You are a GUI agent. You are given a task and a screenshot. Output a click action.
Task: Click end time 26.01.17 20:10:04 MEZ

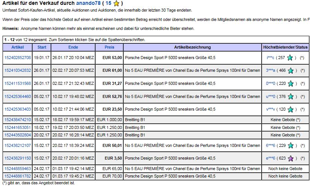click(x=73, y=58)
